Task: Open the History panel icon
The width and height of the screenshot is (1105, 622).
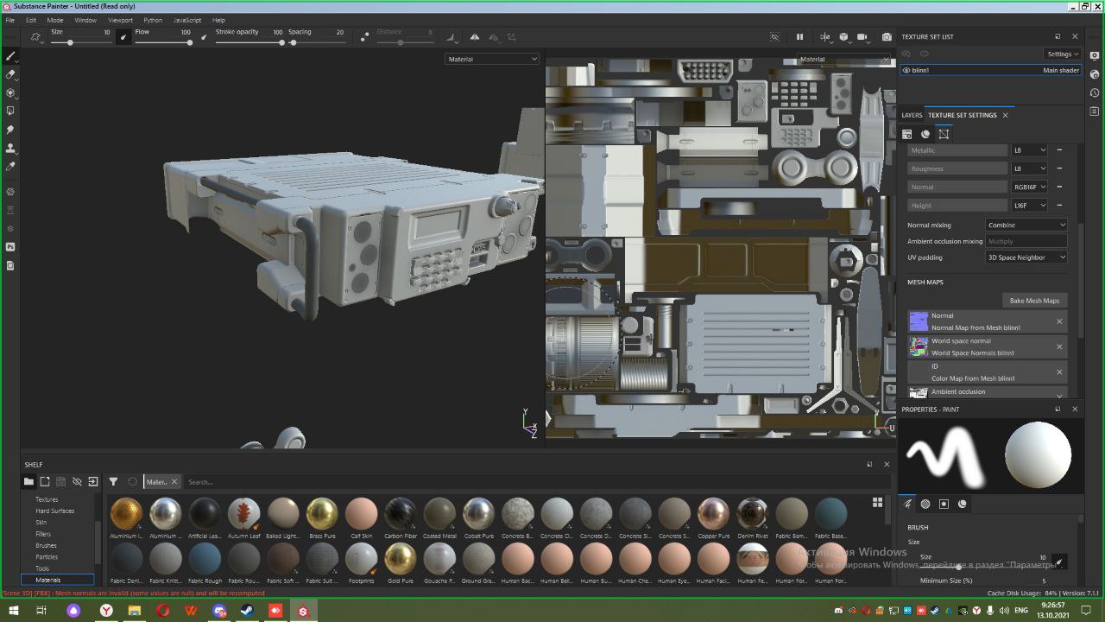Action: (1095, 92)
